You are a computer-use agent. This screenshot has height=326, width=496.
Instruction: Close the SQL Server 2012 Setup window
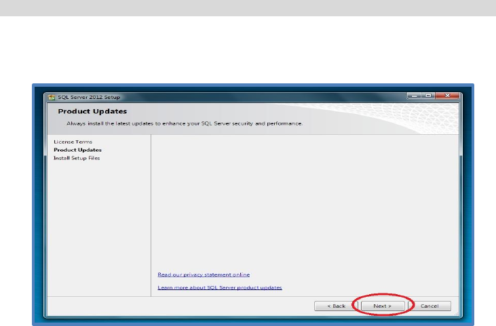tap(447, 96)
